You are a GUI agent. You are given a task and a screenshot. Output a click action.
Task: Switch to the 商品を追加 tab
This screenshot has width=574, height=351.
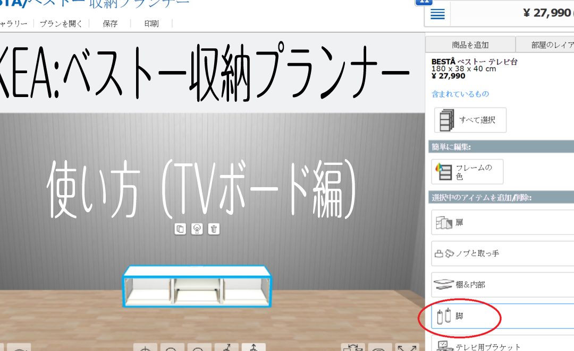pos(470,45)
